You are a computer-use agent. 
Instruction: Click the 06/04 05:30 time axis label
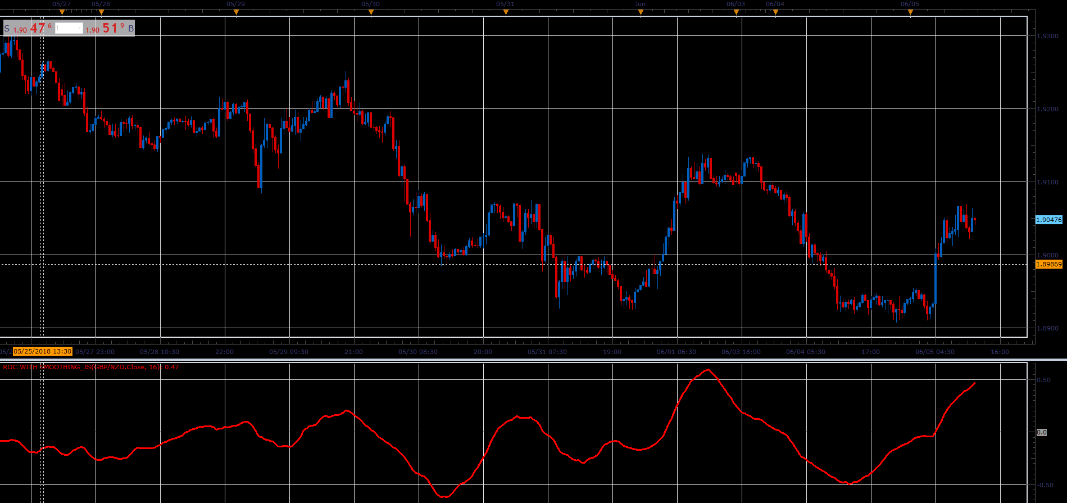(806, 352)
